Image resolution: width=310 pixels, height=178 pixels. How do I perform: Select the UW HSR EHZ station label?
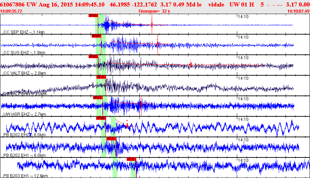(24, 114)
